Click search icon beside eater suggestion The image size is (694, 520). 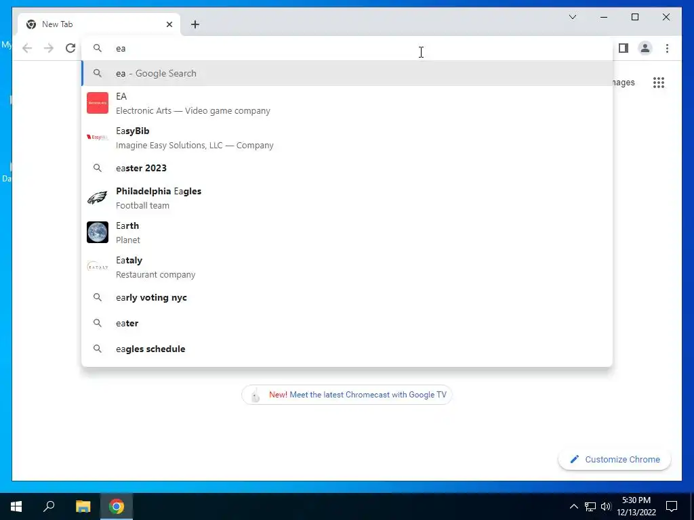click(98, 323)
